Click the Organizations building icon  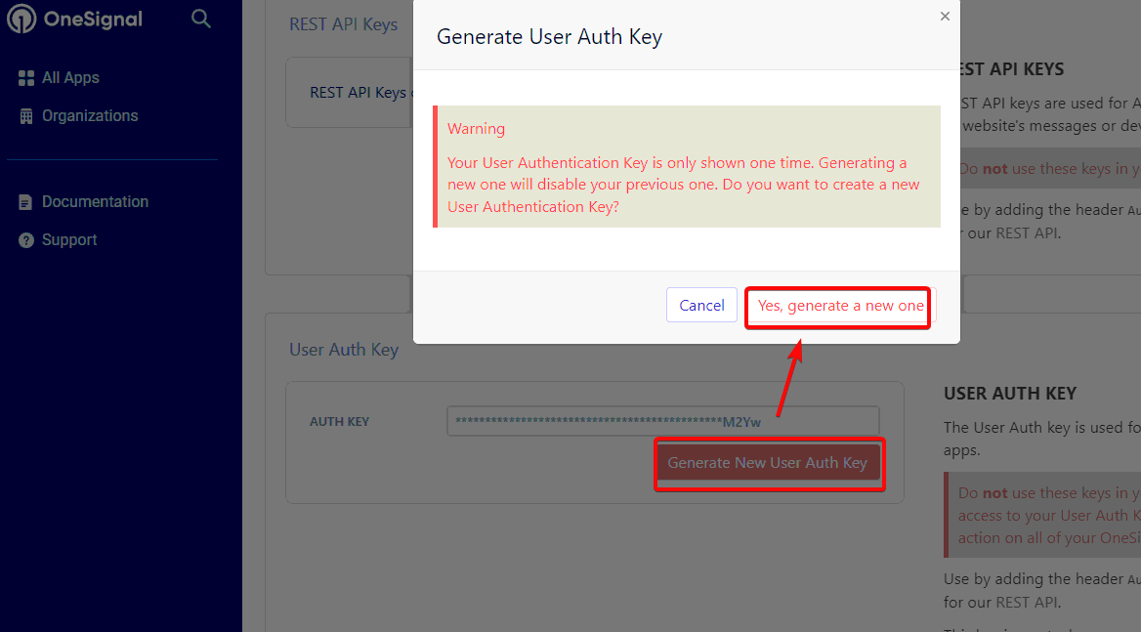[26, 116]
